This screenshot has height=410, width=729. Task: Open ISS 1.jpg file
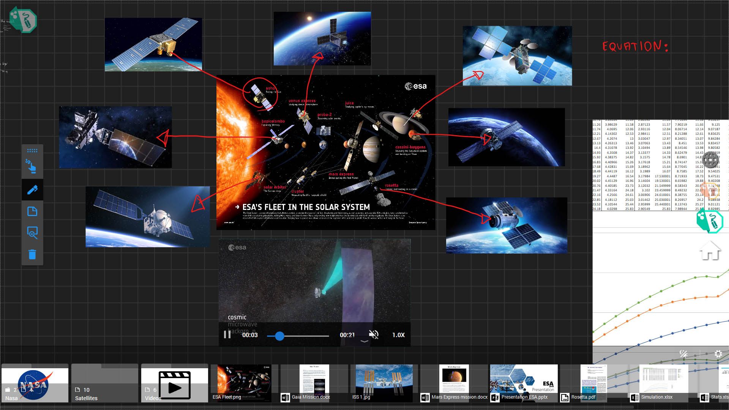point(384,383)
